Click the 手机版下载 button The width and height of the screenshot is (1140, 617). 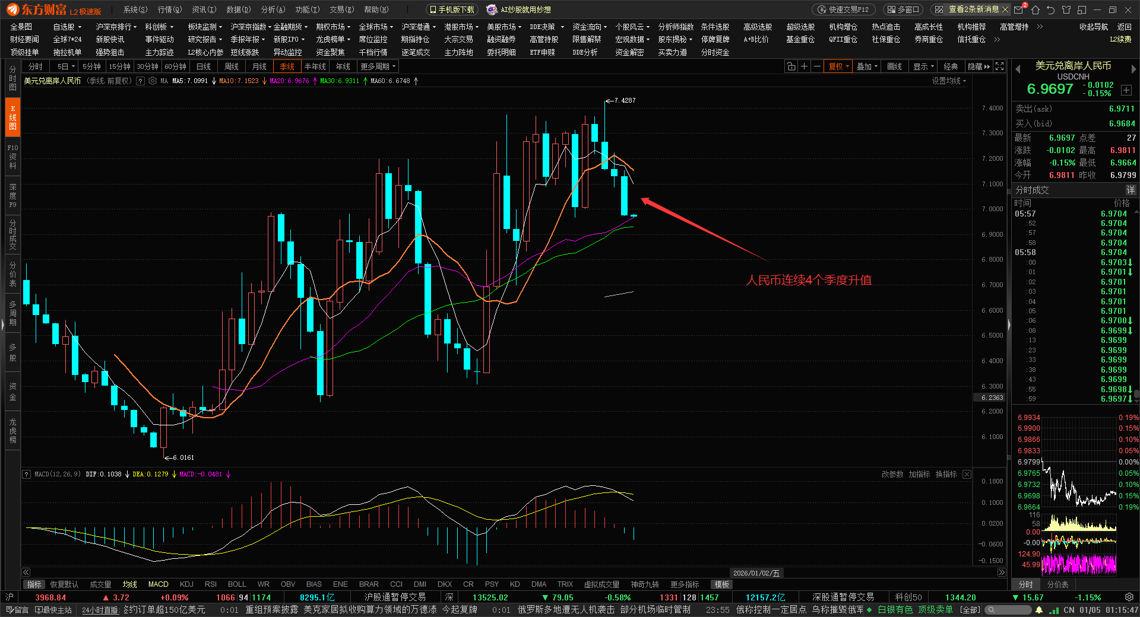coord(452,9)
